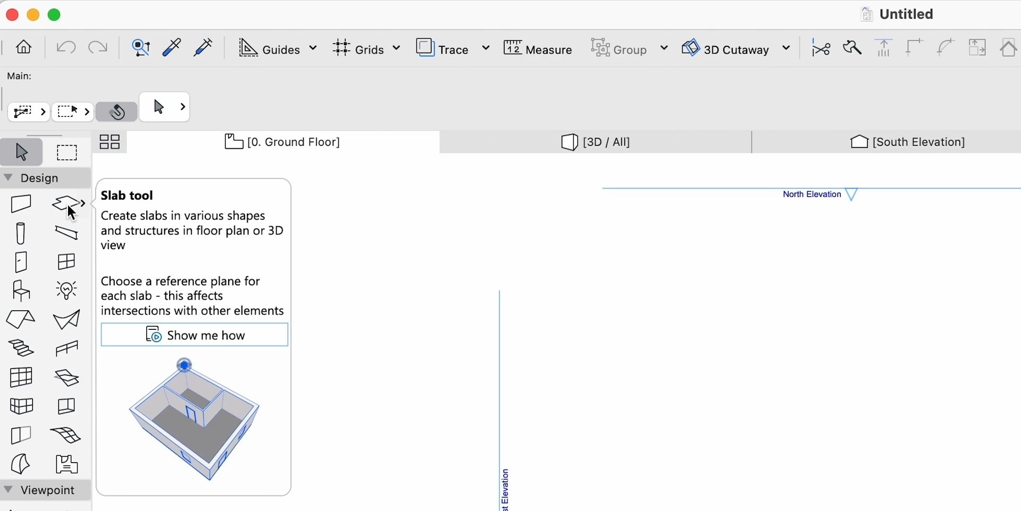
Task: Select the Wall tool in Design toolbox
Action: click(x=22, y=204)
